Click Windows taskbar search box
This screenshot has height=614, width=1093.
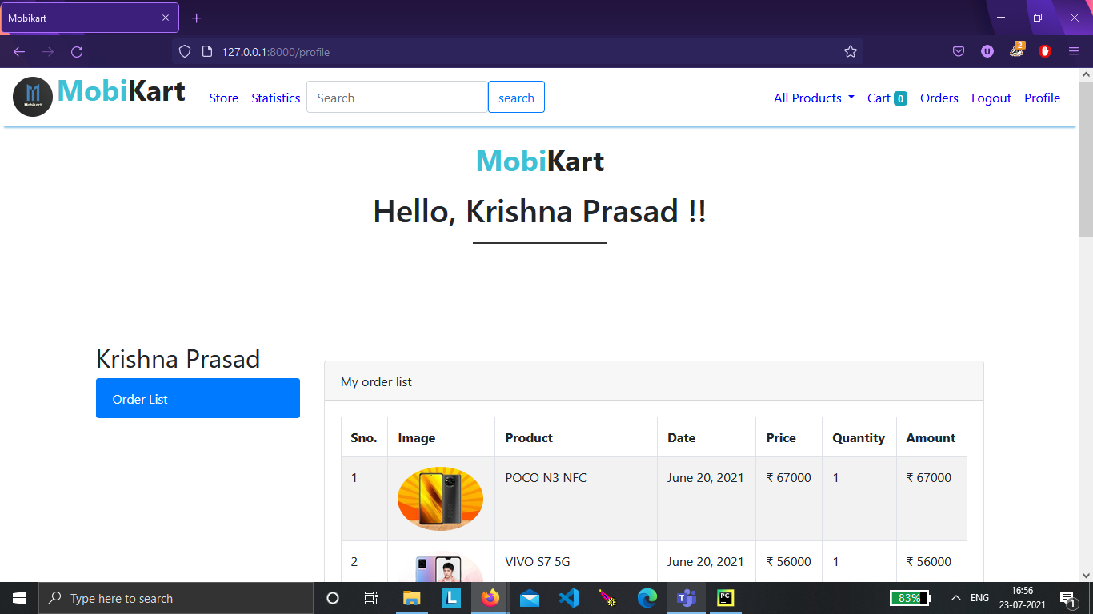click(176, 598)
